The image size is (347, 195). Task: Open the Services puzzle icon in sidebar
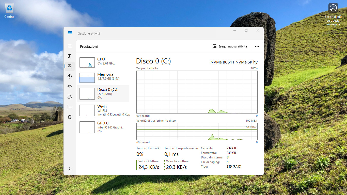tap(70, 117)
